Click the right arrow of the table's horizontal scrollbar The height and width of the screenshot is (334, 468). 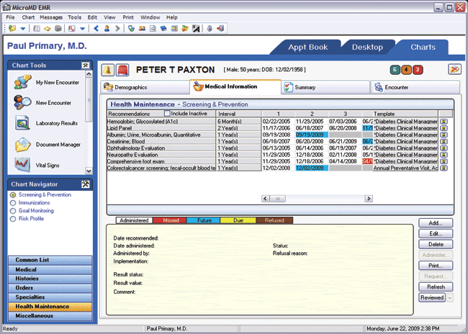coord(369,199)
